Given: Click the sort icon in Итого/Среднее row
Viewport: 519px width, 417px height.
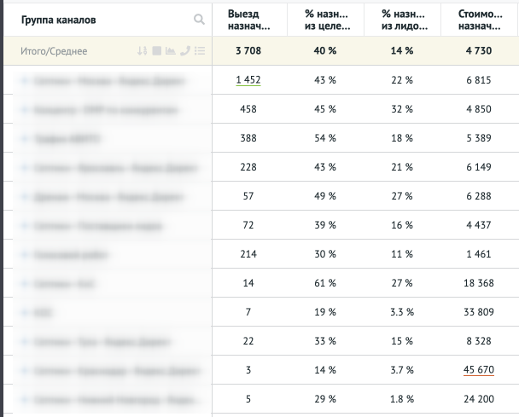Looking at the screenshot, I should [x=143, y=51].
